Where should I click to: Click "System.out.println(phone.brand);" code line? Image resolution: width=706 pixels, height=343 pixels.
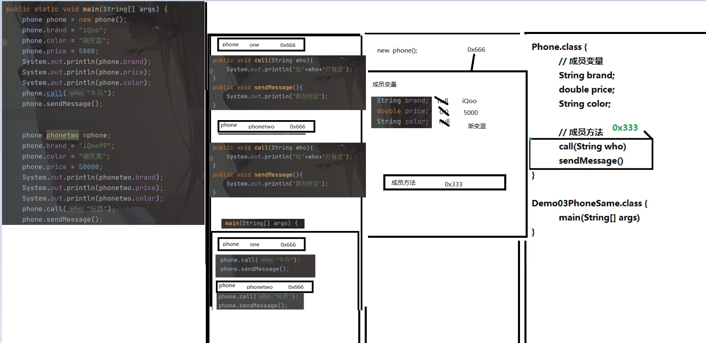click(87, 61)
